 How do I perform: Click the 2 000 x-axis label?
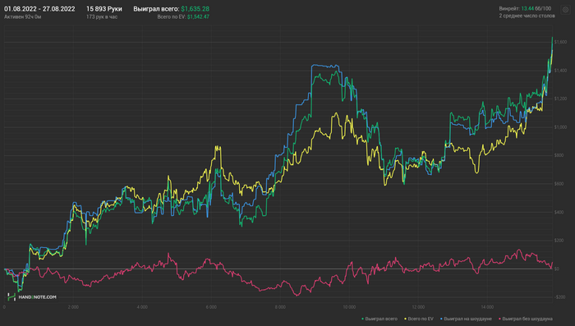(x=73, y=307)
